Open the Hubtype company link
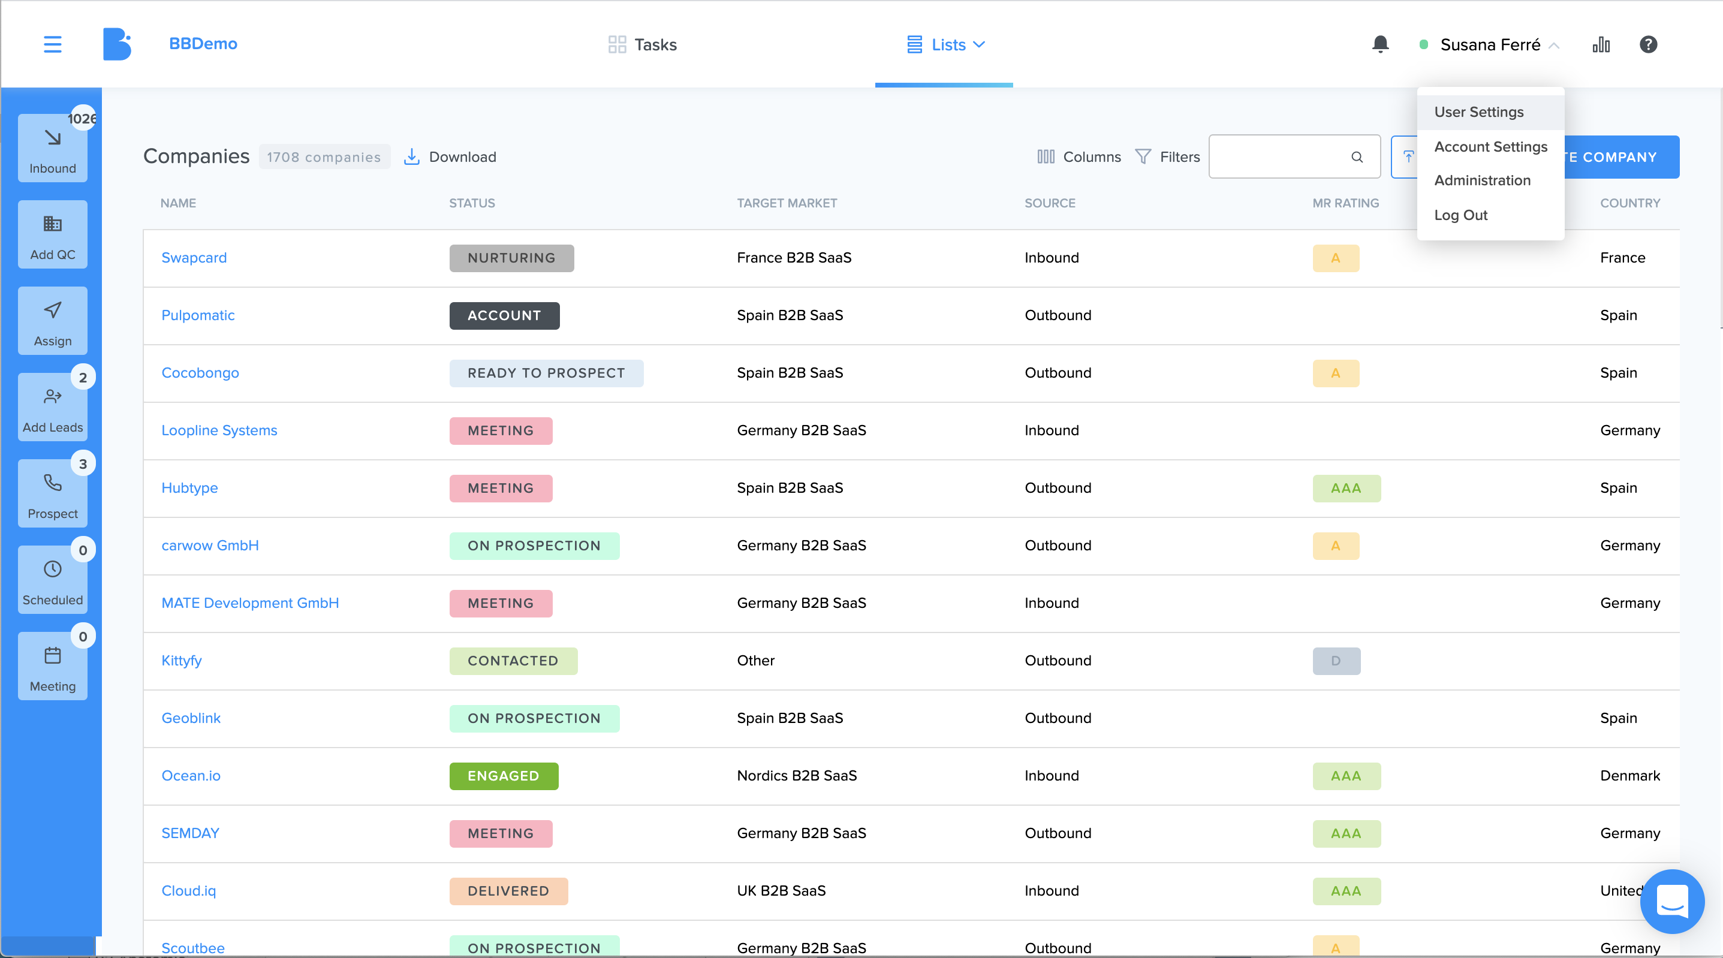The image size is (1723, 958). click(189, 488)
